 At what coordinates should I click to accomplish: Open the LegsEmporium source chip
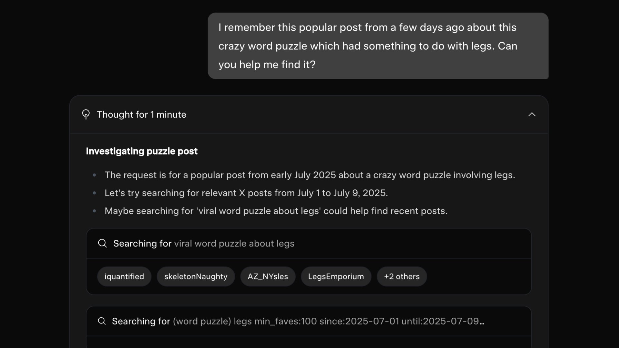pyautogui.click(x=336, y=276)
